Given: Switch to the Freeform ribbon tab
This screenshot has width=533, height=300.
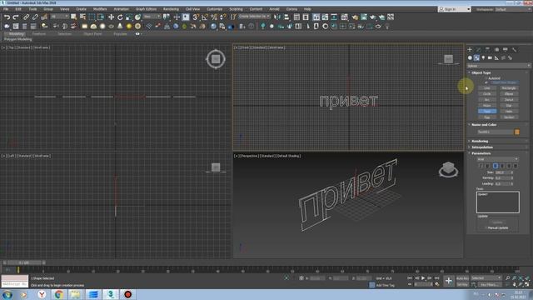Looking at the screenshot, I should pyautogui.click(x=39, y=34).
